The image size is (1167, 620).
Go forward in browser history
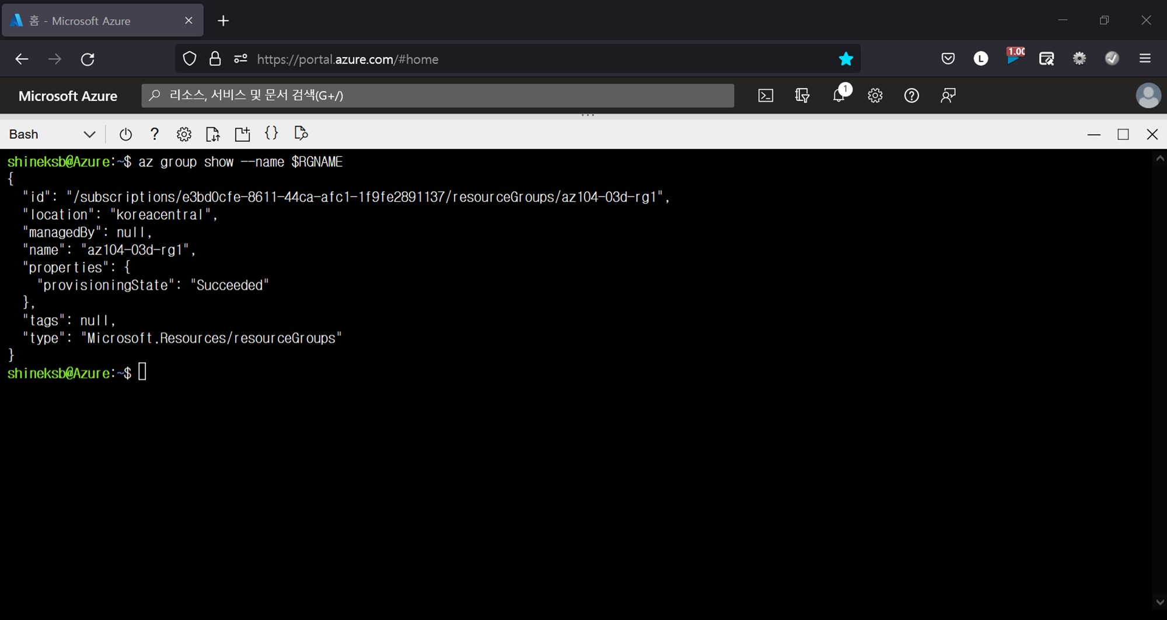tap(55, 59)
